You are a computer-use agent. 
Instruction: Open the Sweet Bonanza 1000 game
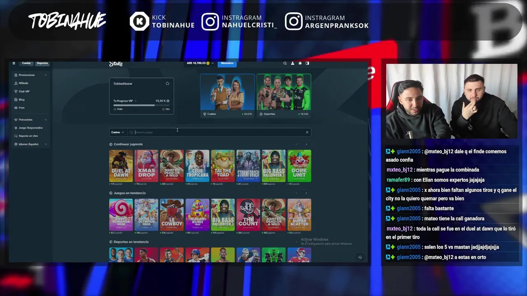point(121,215)
